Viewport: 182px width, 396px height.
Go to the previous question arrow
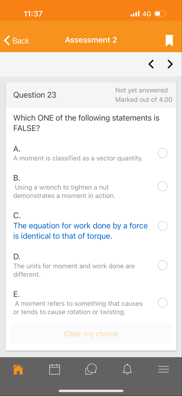(151, 64)
